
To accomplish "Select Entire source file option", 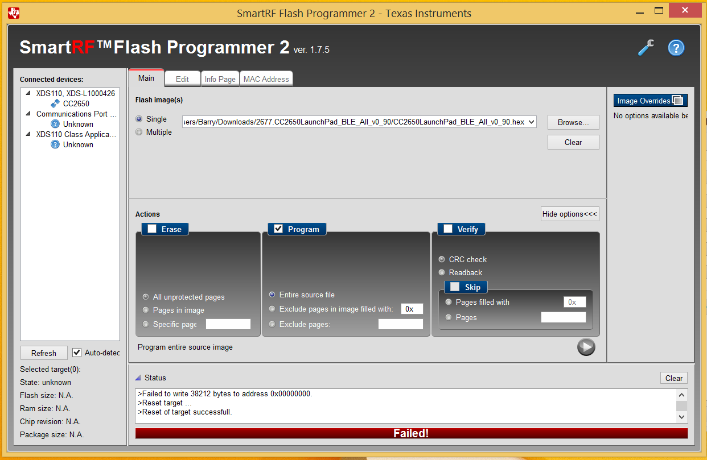I will pos(272,295).
